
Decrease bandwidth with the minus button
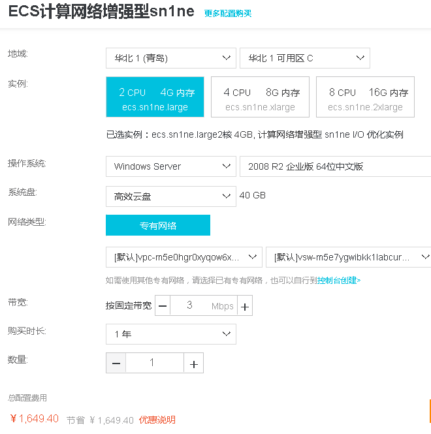coord(163,305)
